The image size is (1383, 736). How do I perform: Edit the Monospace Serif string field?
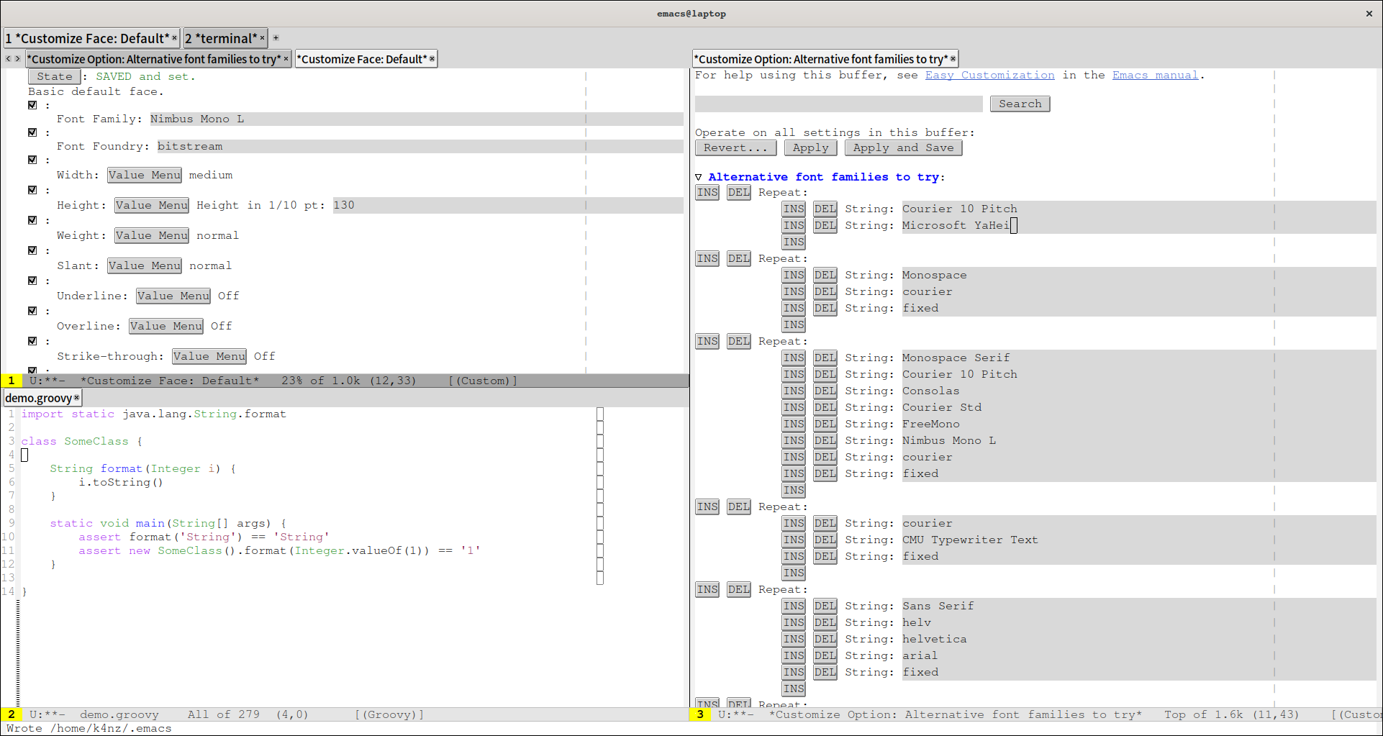pos(1139,358)
